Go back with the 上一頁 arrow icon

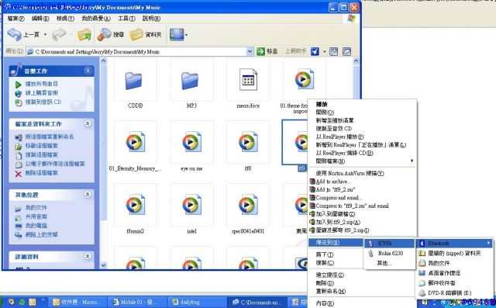pyautogui.click(x=14, y=34)
